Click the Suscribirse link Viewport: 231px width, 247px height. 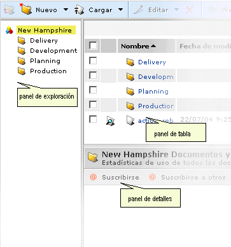(x=120, y=177)
